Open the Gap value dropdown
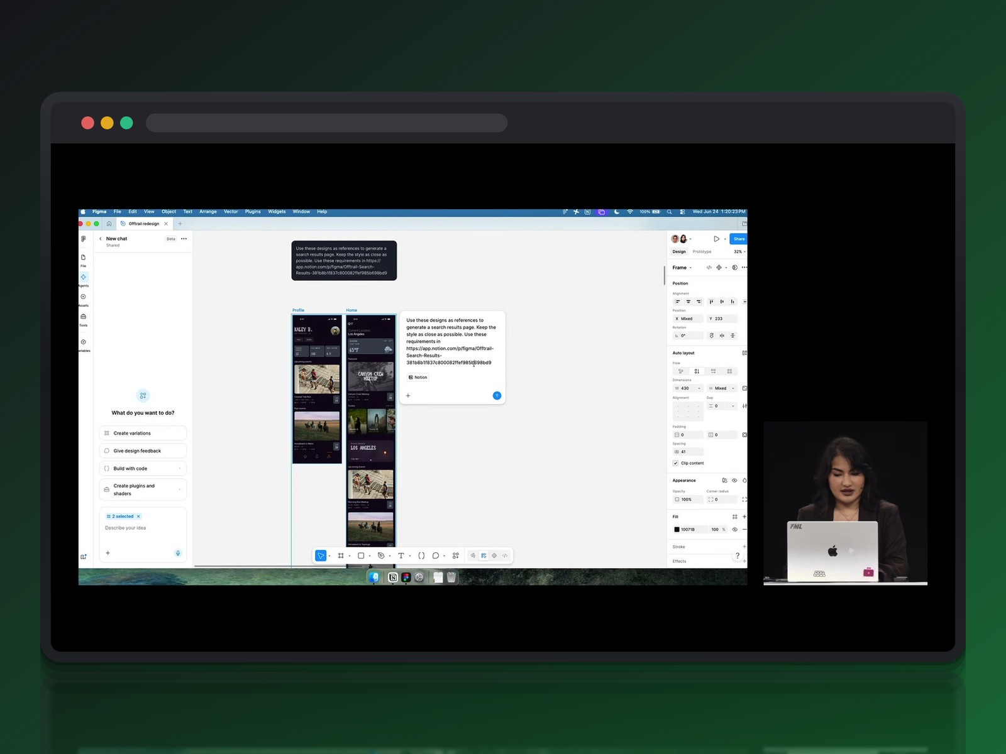Screen dimensions: 1006x754 732,406
